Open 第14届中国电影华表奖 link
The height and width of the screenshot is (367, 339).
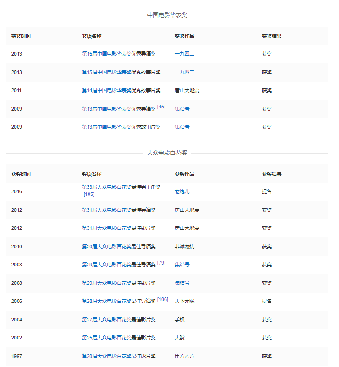[106, 90]
